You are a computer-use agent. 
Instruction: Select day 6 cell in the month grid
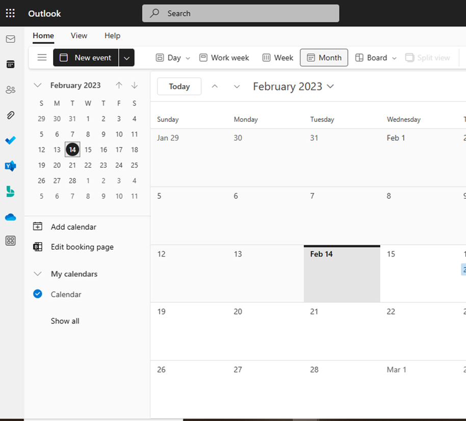coord(266,216)
